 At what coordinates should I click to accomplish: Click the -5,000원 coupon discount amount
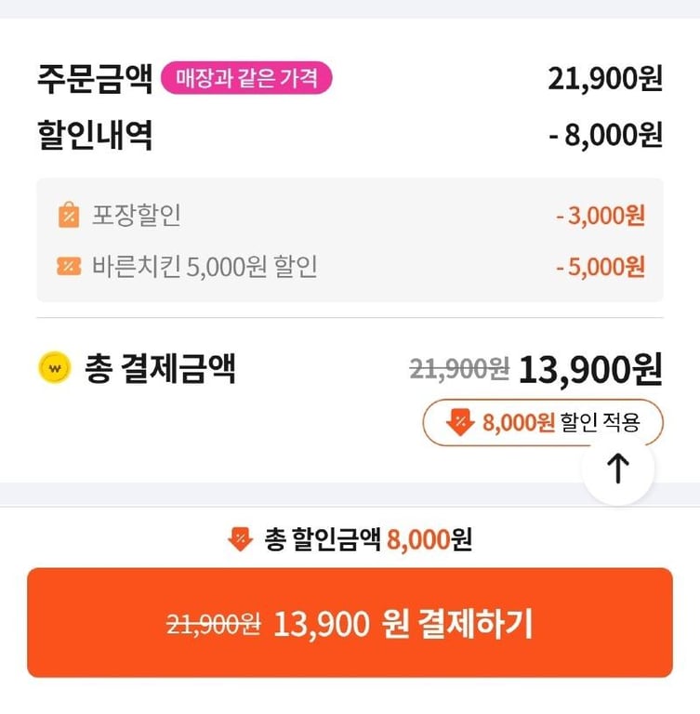coord(601,267)
